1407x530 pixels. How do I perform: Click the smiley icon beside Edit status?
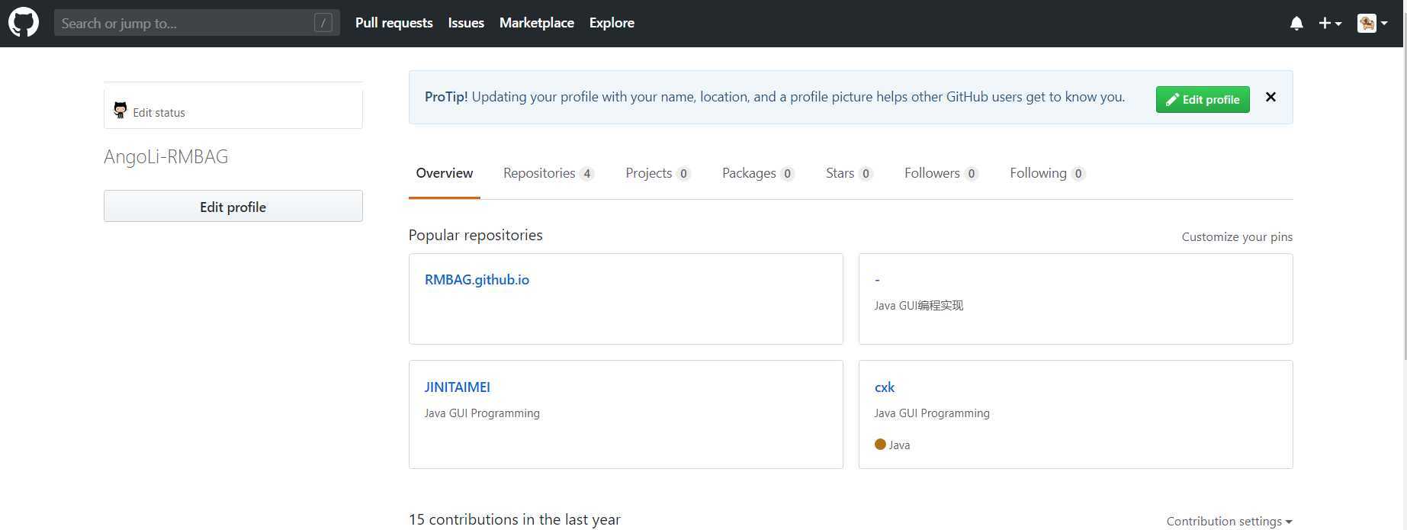coord(120,111)
